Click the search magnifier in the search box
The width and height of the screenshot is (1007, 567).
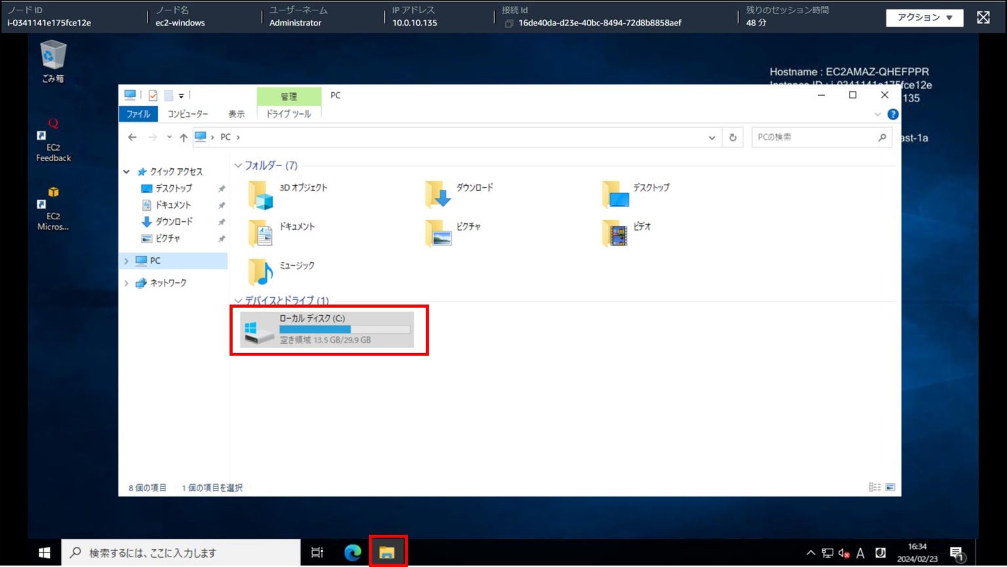click(882, 137)
